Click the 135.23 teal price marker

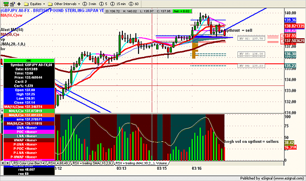[x=290, y=66]
